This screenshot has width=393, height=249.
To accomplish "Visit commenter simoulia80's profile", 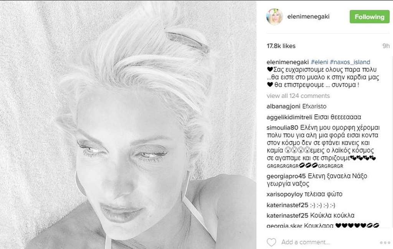I will click(282, 127).
